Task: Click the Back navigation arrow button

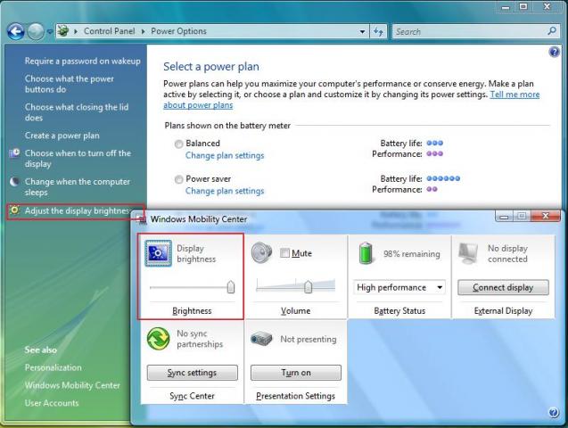Action: click(x=15, y=32)
